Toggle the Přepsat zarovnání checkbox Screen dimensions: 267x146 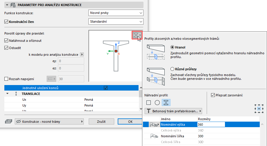(213, 95)
